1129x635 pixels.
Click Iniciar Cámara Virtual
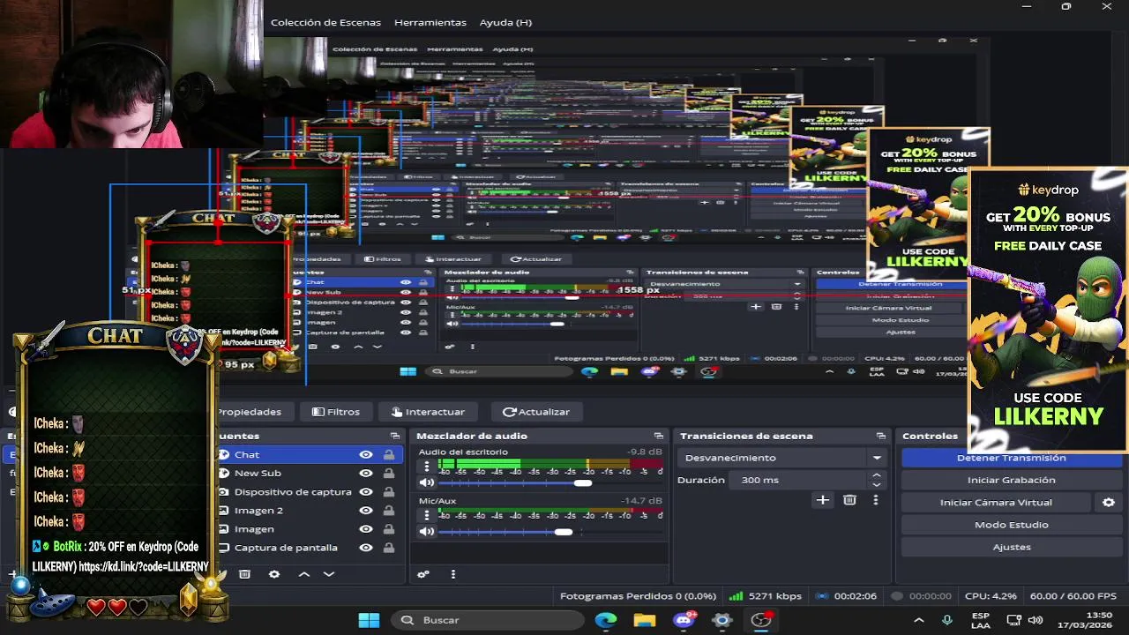pos(996,503)
